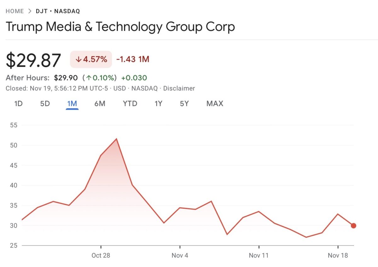Viewport: 378px width, 267px height.
Task: Open the 6M time range
Action: pos(100,103)
